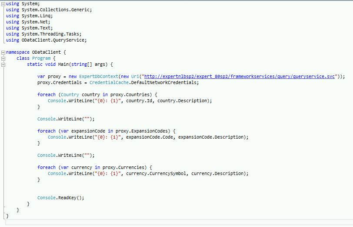Click proxy.Countries in the foreach loop
Image resolution: width=353 pixels, height=227 pixels.
tap(130, 94)
